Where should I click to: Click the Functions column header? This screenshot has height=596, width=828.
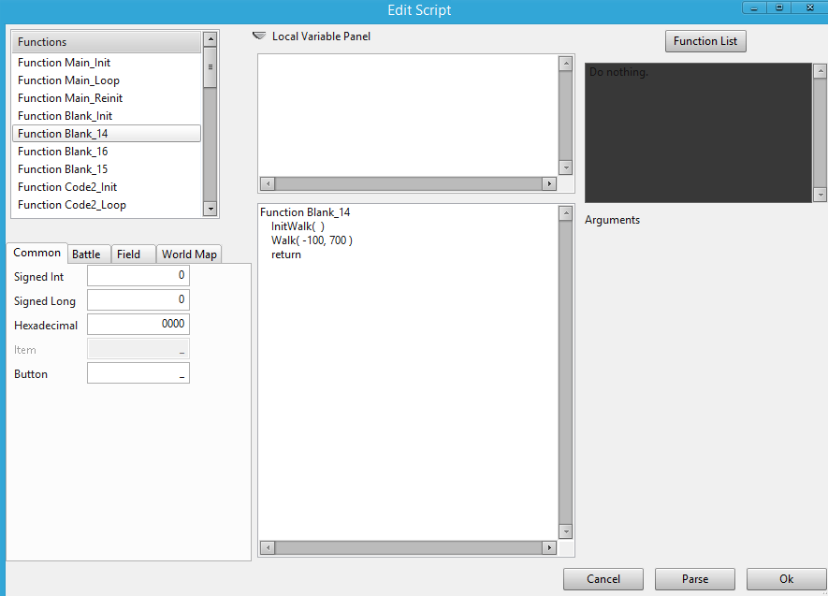(106, 42)
